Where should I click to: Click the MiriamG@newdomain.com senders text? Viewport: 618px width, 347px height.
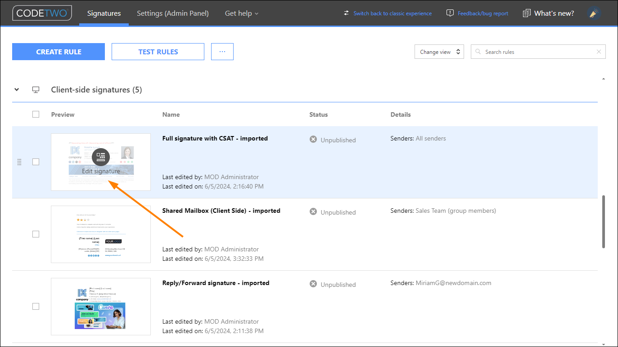(x=454, y=283)
